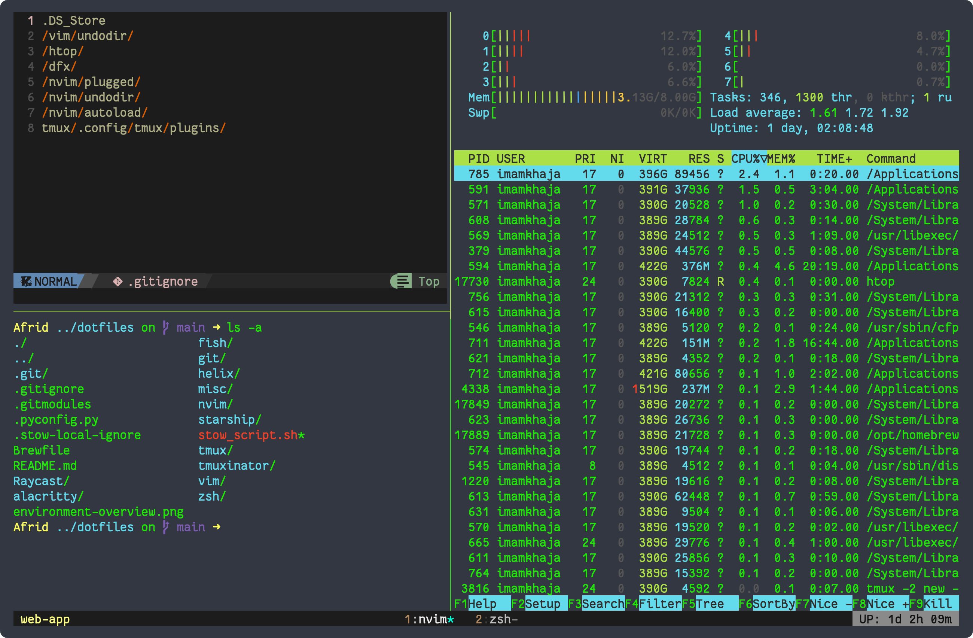Viewport: 973px width, 638px height.
Task: Sort processes by the MEM% column header
Action: coord(781,159)
